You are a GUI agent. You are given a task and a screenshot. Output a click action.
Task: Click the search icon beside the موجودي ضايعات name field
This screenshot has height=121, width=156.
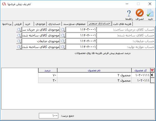click(x=19, y=41)
